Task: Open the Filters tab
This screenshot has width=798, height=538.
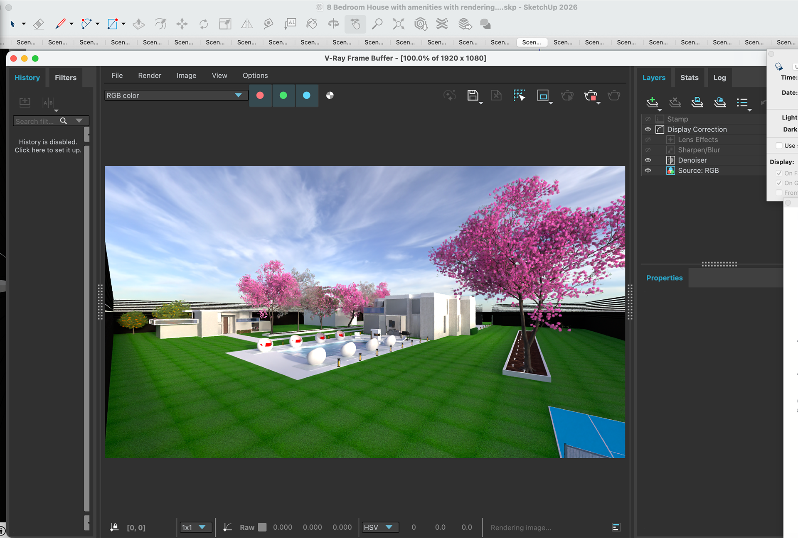Action: coord(66,78)
